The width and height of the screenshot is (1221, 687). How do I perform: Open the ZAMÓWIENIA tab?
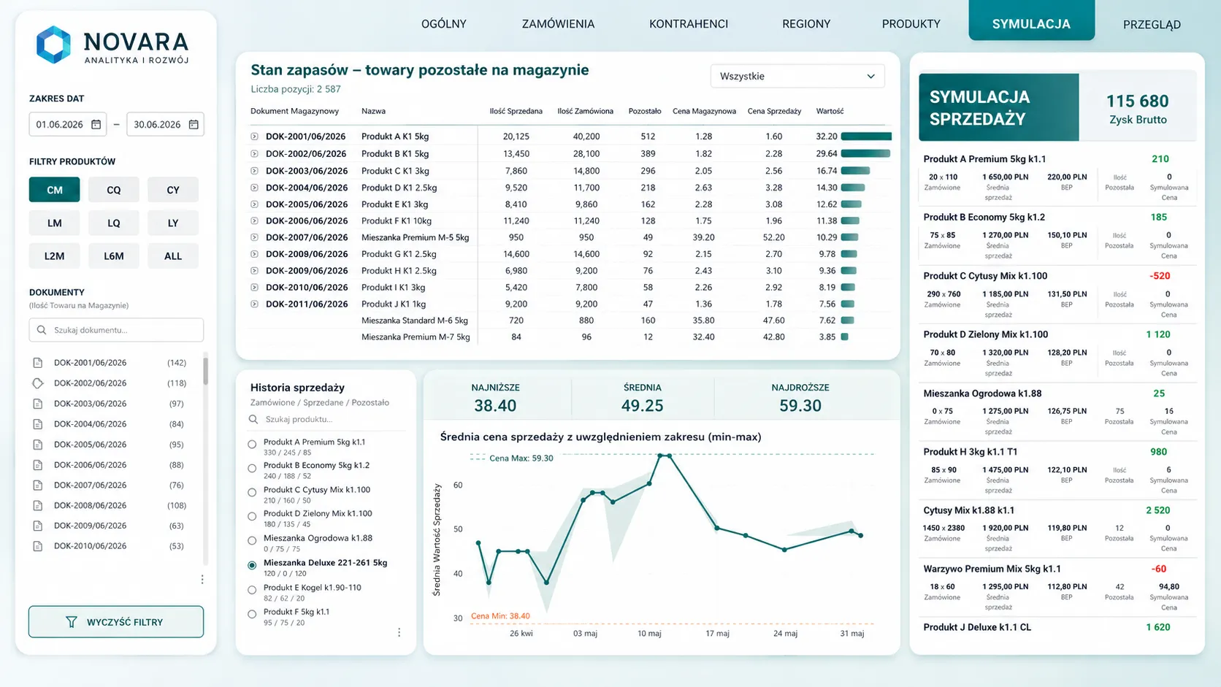pos(558,24)
